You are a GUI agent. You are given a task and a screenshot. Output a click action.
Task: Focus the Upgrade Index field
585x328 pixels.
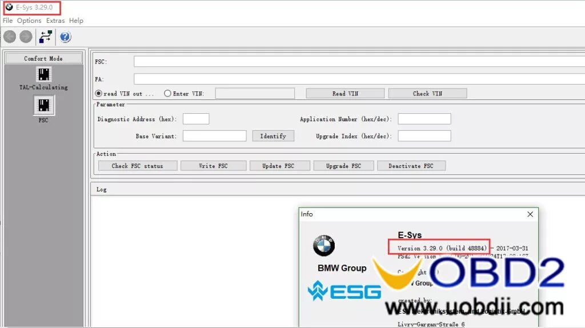point(424,136)
